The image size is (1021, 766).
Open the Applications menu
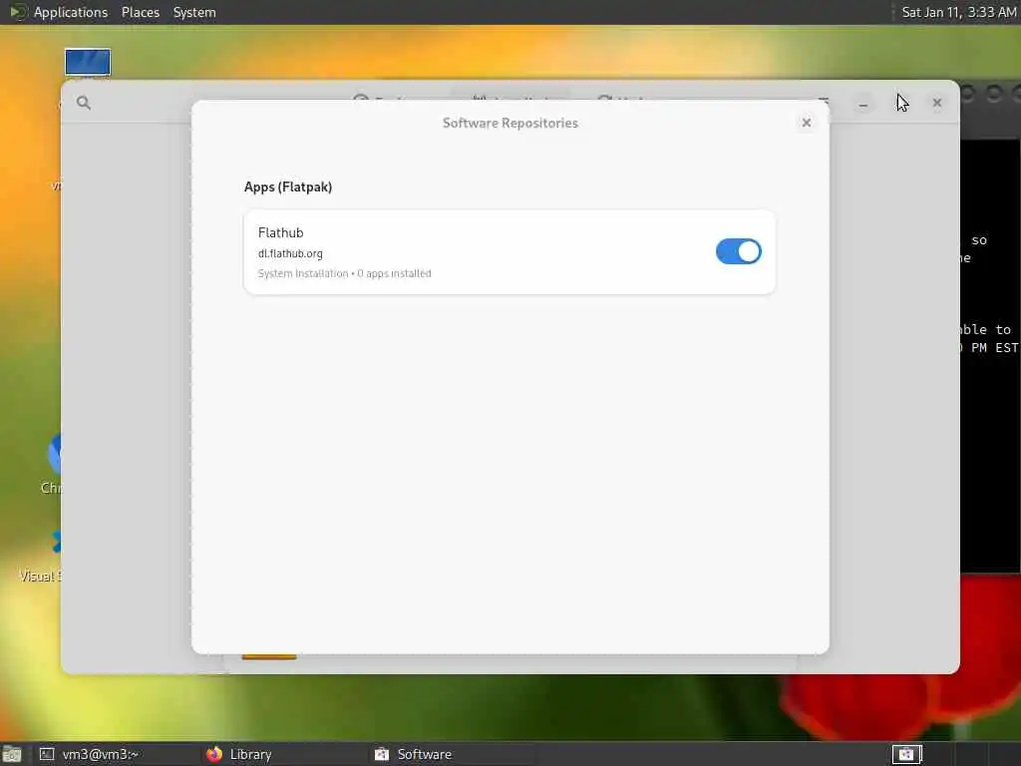(x=71, y=12)
